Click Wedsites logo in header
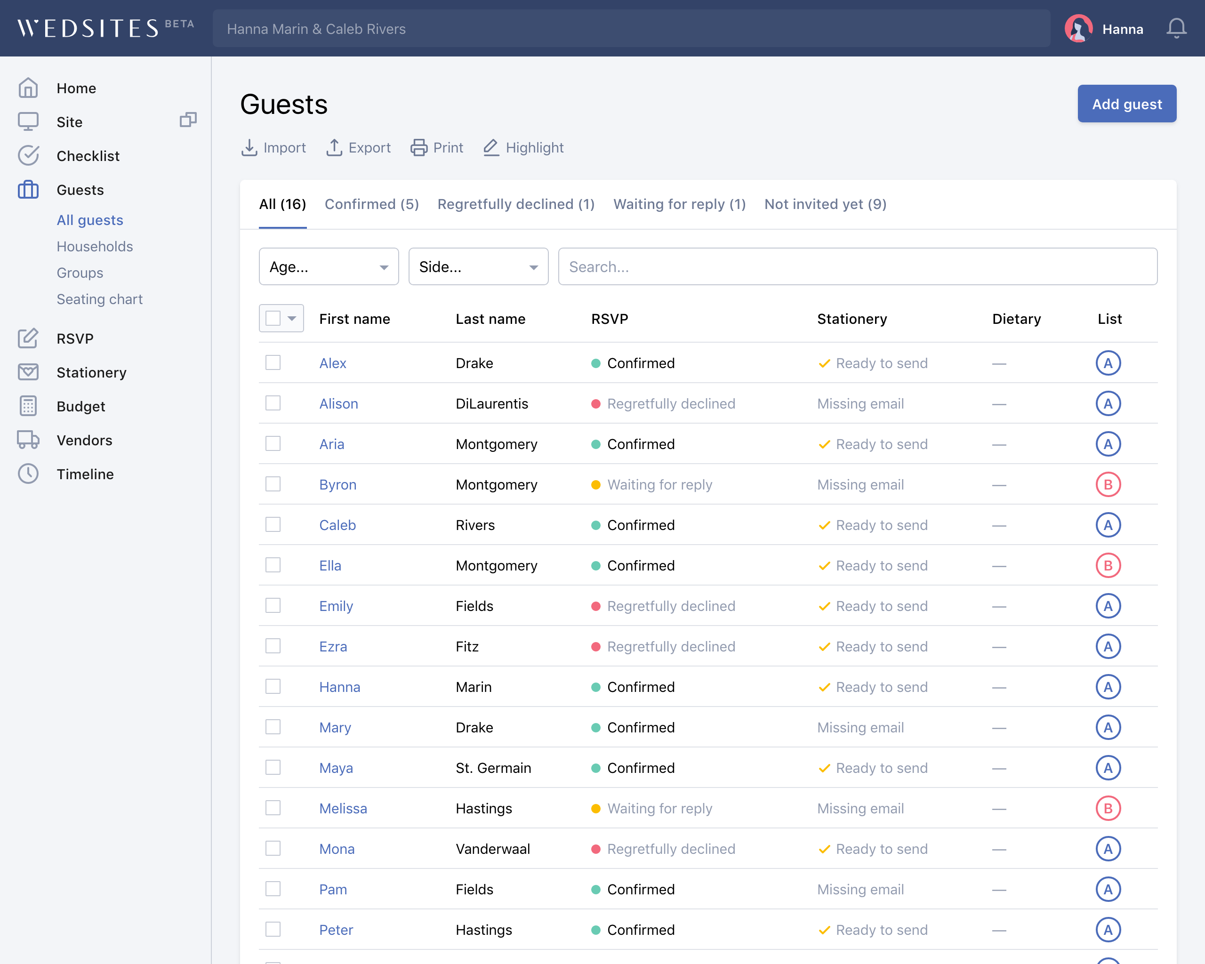Screen dimensions: 1205x964 coord(105,28)
